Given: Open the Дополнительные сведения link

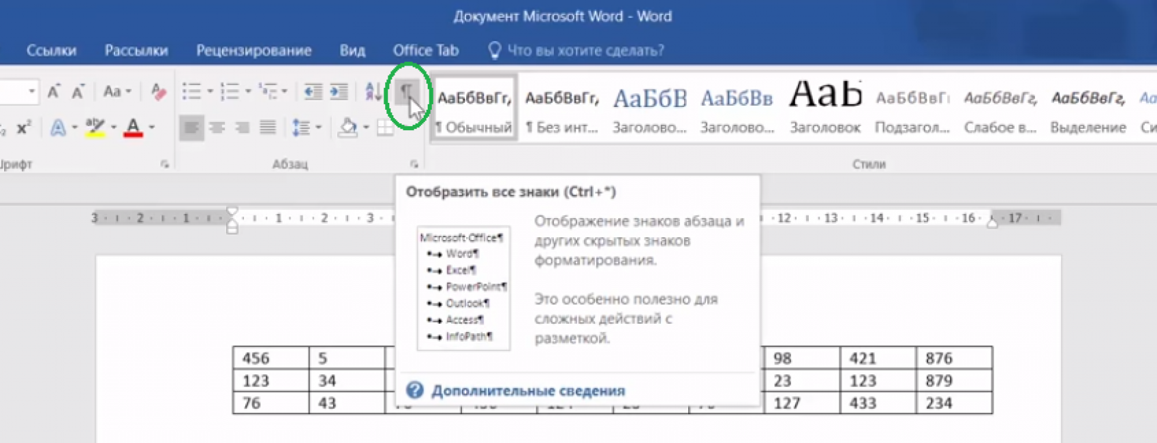Looking at the screenshot, I should point(527,391).
